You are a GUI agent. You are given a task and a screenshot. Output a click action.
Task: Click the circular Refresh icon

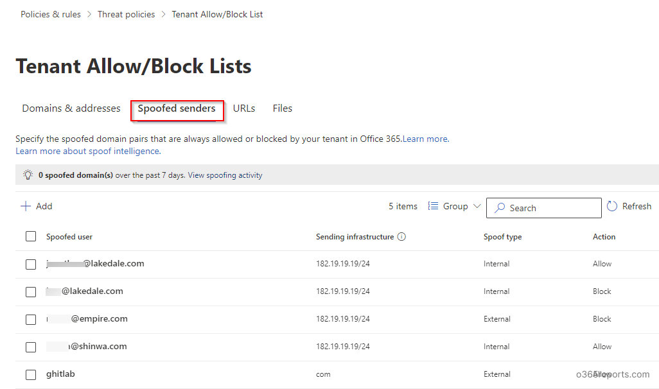pyautogui.click(x=612, y=206)
